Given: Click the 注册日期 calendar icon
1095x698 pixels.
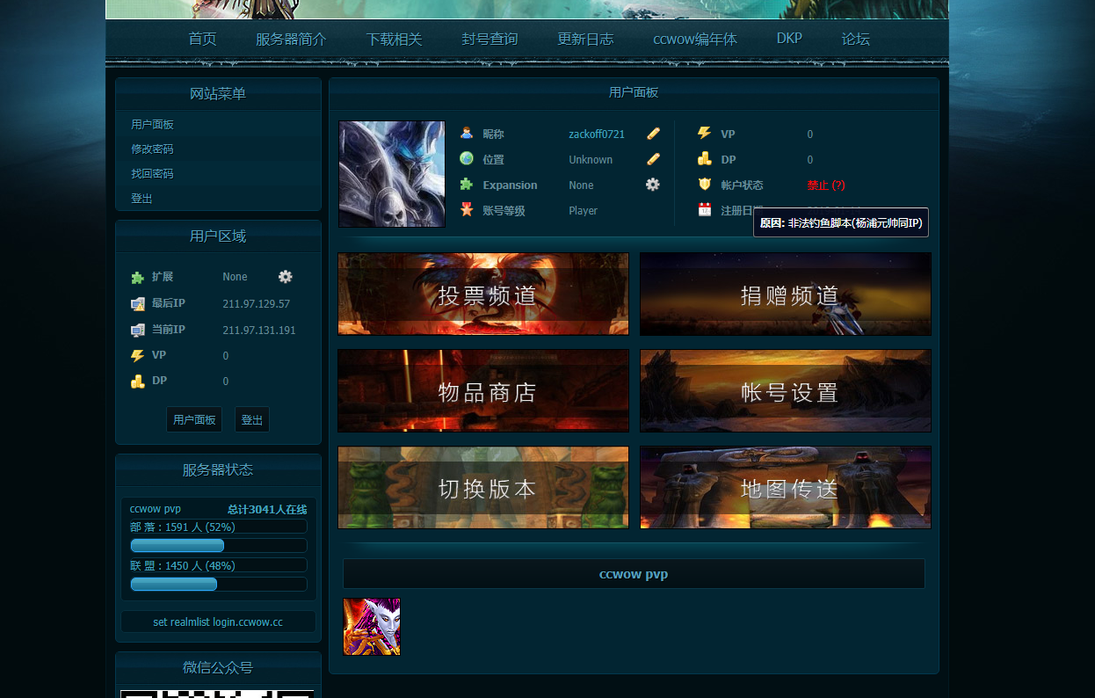Looking at the screenshot, I should pos(705,210).
